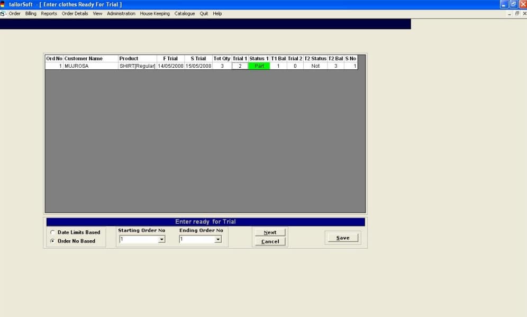Open the Billing menu

tap(31, 14)
